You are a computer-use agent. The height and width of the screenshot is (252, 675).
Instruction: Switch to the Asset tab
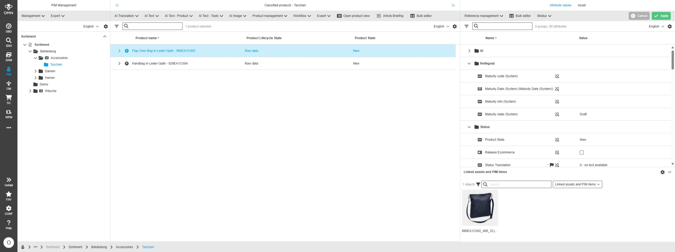pyautogui.click(x=582, y=5)
